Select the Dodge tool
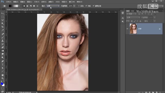 tap(3, 58)
